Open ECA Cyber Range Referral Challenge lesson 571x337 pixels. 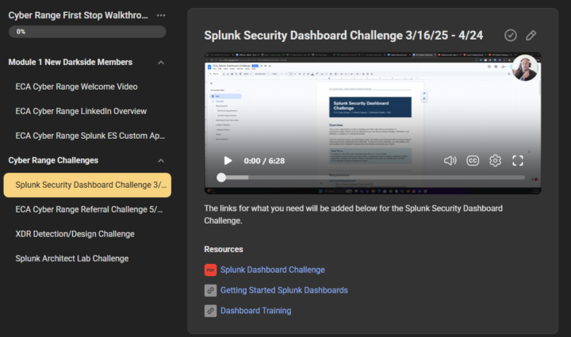point(89,209)
